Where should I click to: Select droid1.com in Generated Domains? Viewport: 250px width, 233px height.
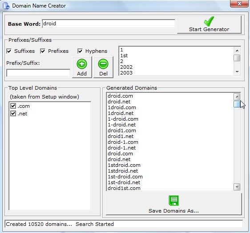pos(170,130)
